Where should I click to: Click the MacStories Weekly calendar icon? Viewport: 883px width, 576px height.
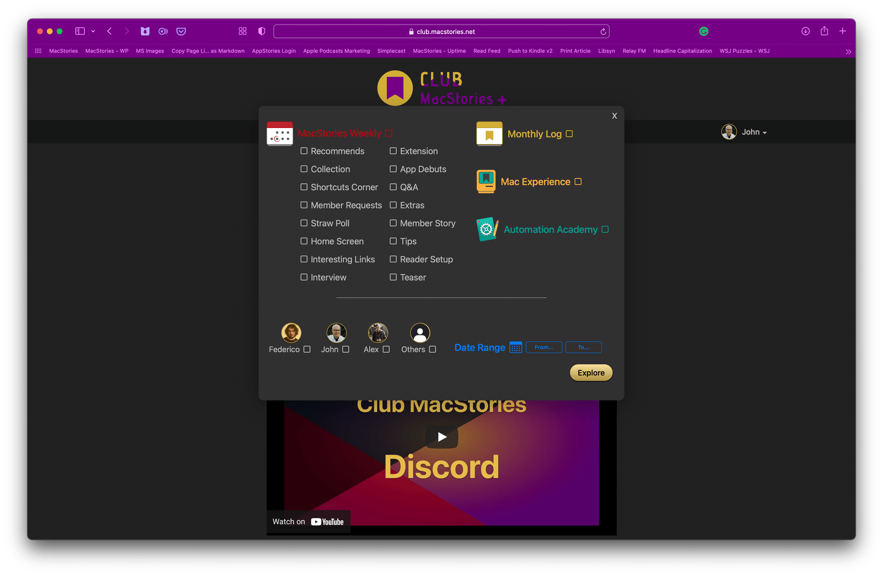coord(280,134)
